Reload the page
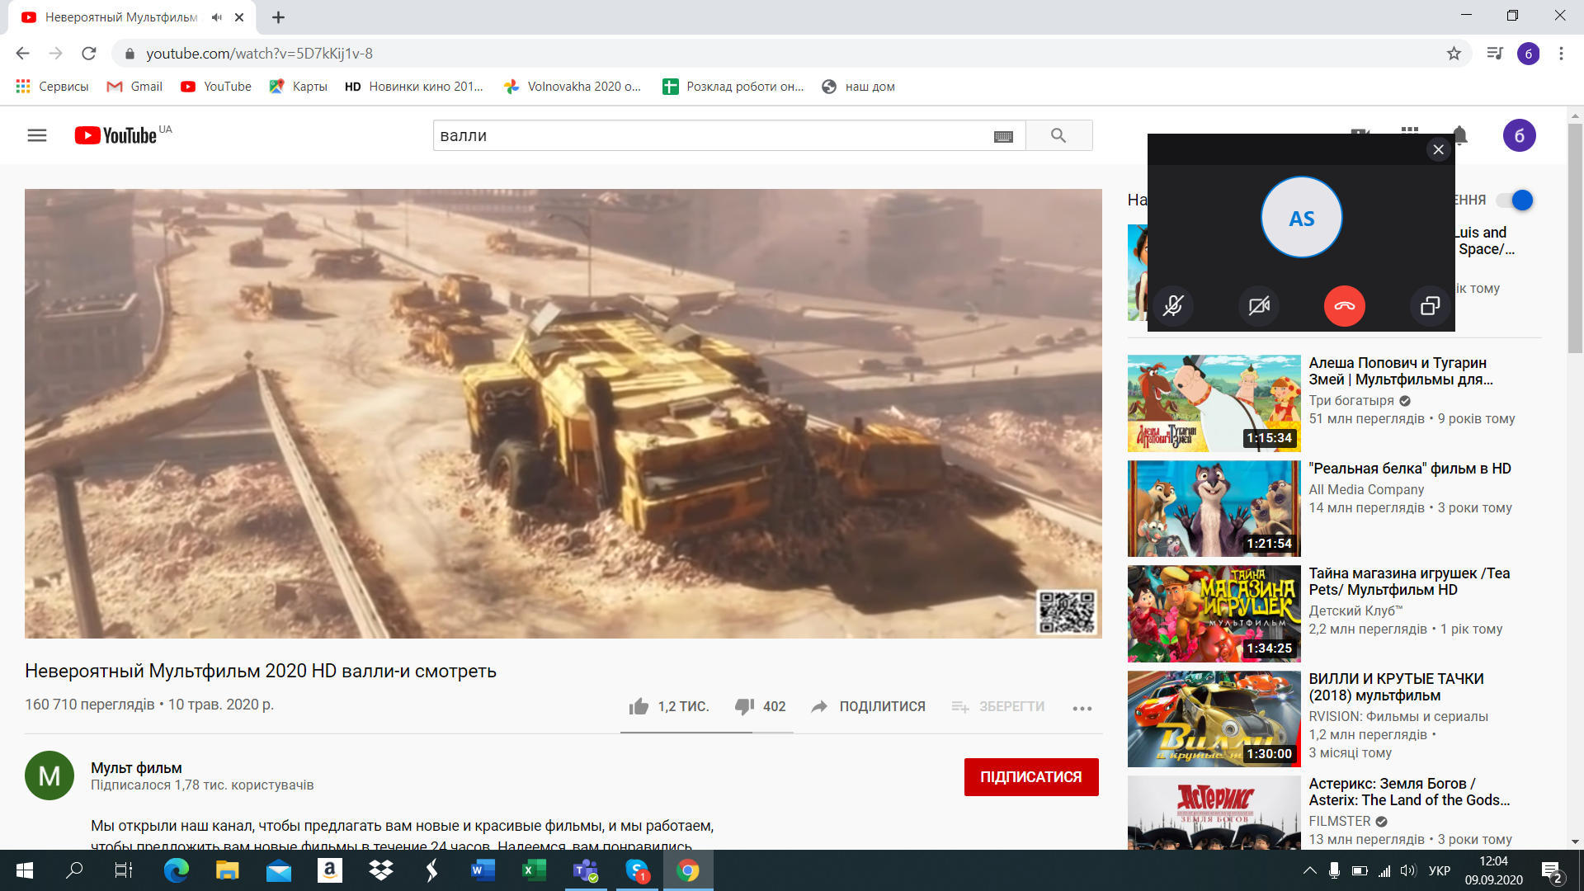Image resolution: width=1584 pixels, height=891 pixels. point(89,54)
